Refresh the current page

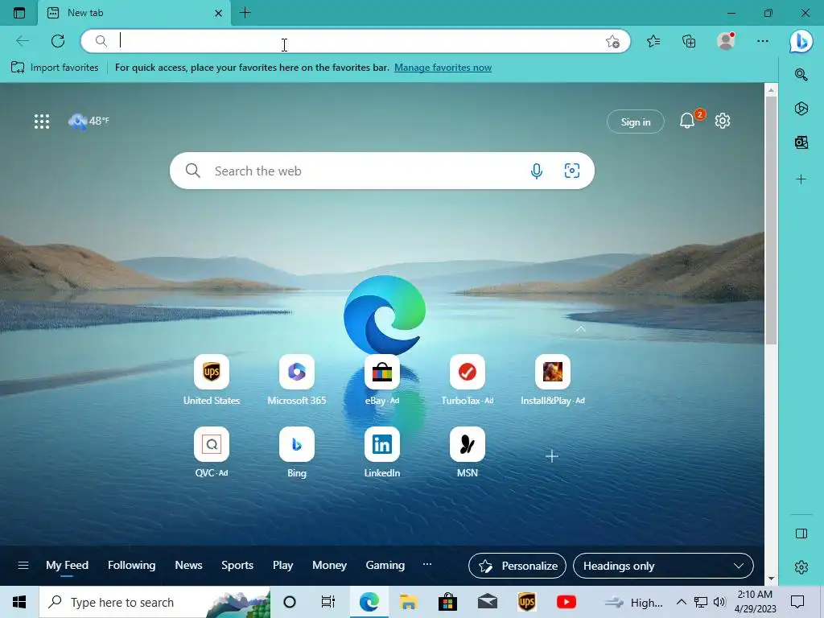click(58, 41)
